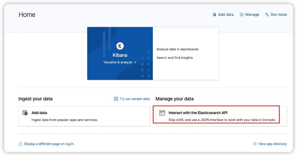This screenshot has width=297, height=156.
Task: Open Kibana Visualize & analyze link
Action: pos(120,62)
